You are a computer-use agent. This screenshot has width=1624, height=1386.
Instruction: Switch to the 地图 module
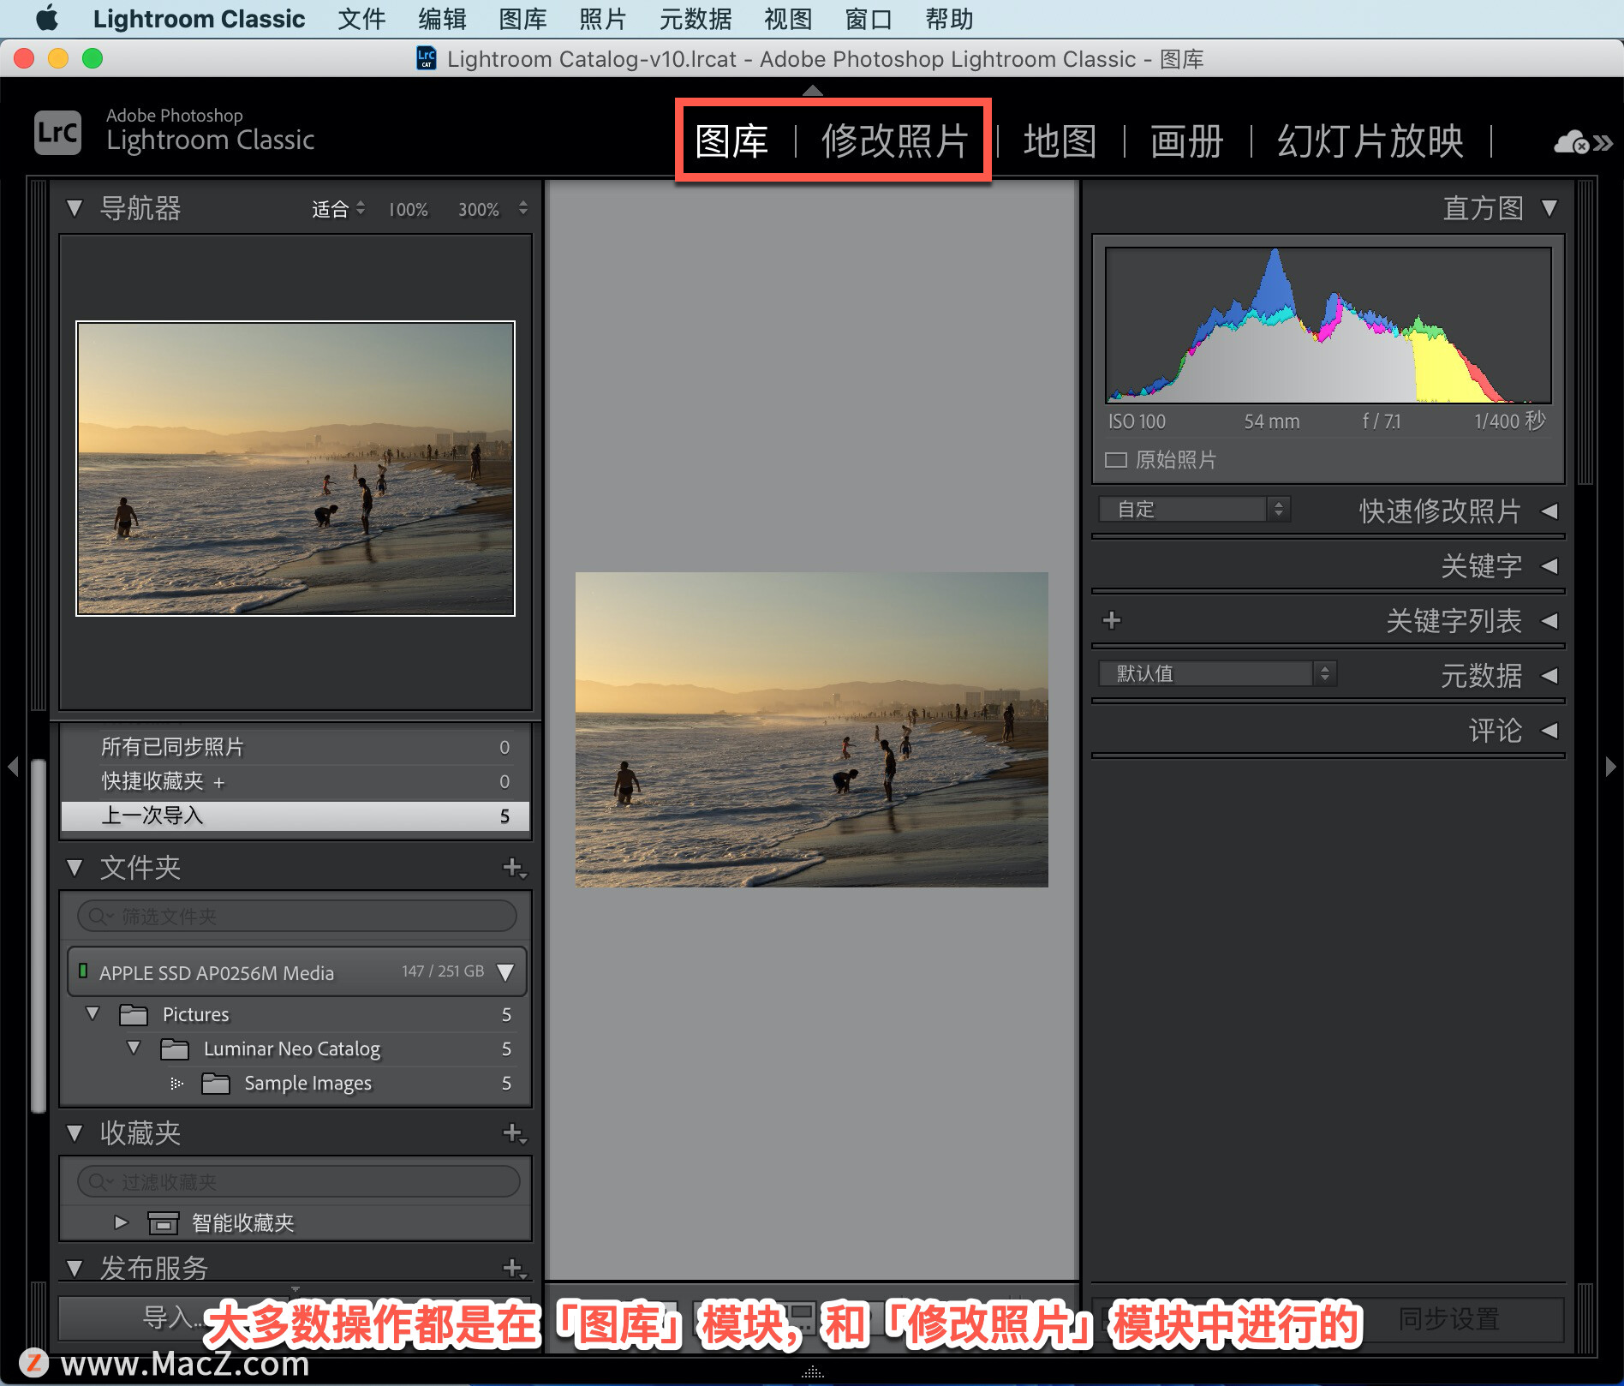[x=1060, y=141]
